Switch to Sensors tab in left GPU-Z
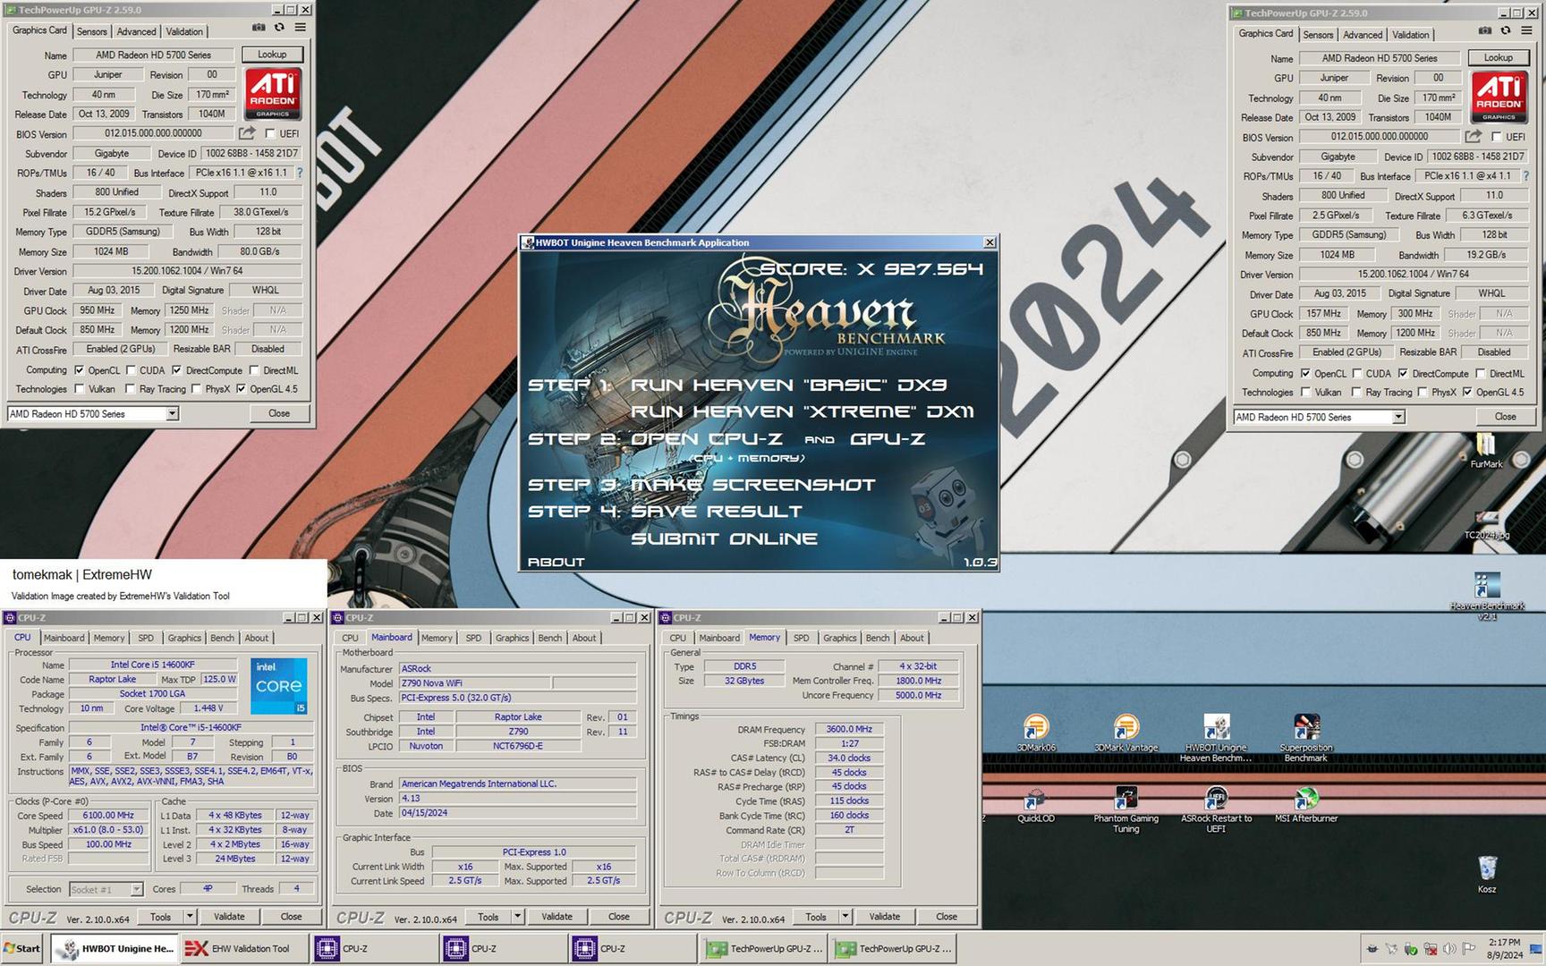Viewport: 1546px width, 966px height. click(x=92, y=31)
